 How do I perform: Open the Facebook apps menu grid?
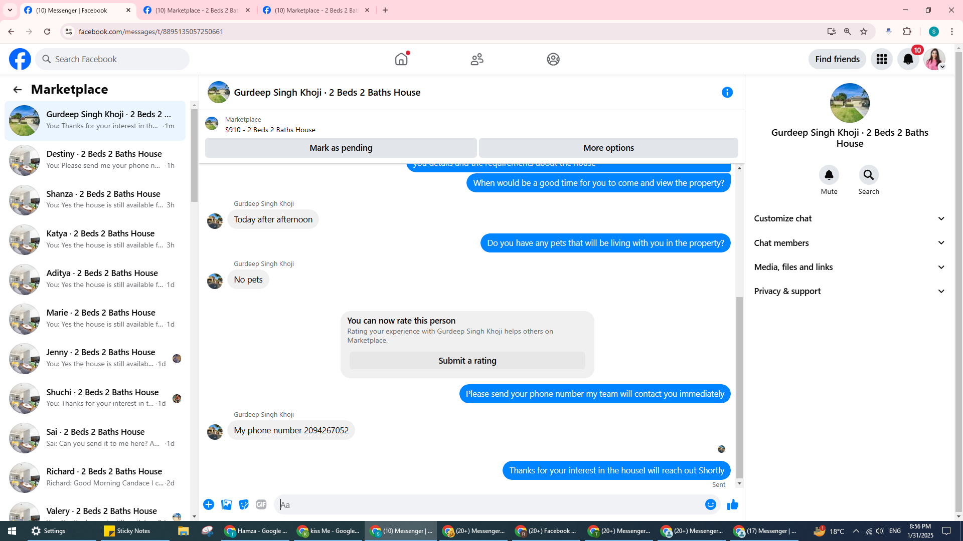tap(882, 59)
